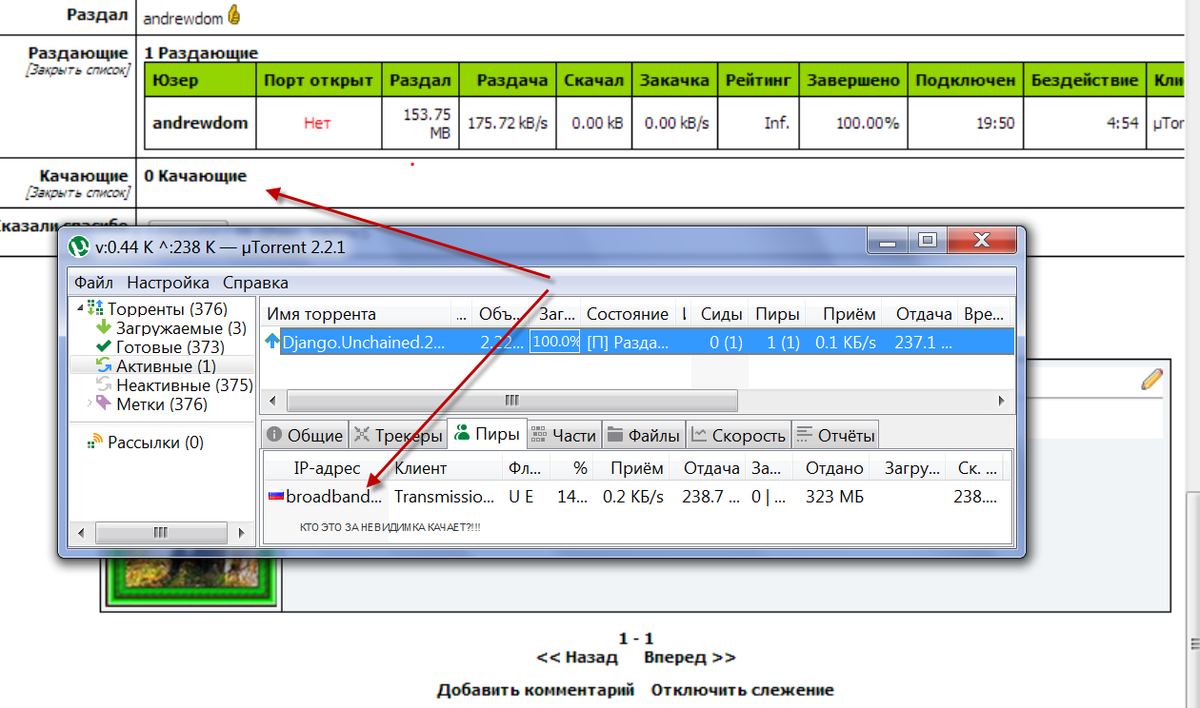This screenshot has width=1200, height=708.
Task: Switch to the Файлы tab
Action: click(643, 435)
